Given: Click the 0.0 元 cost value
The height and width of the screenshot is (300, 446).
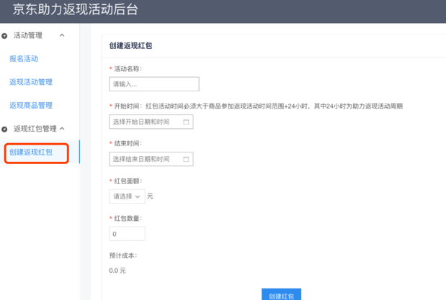Looking at the screenshot, I should pos(117,271).
